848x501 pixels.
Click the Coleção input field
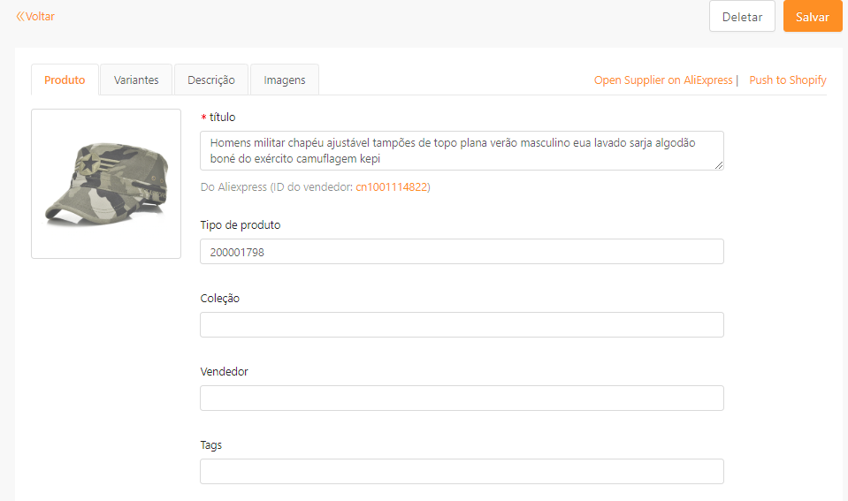point(462,325)
